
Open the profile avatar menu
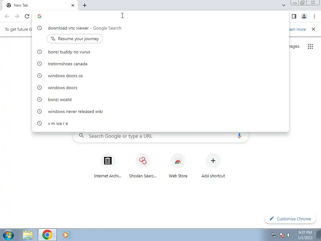tap(304, 16)
